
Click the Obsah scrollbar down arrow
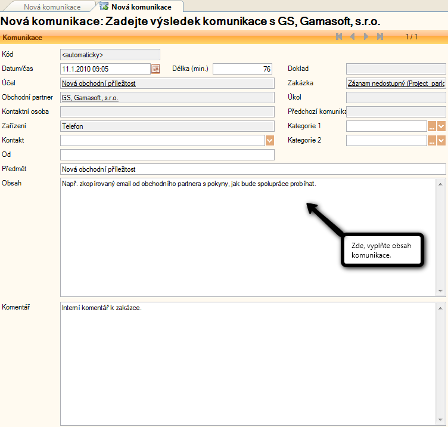(441, 292)
